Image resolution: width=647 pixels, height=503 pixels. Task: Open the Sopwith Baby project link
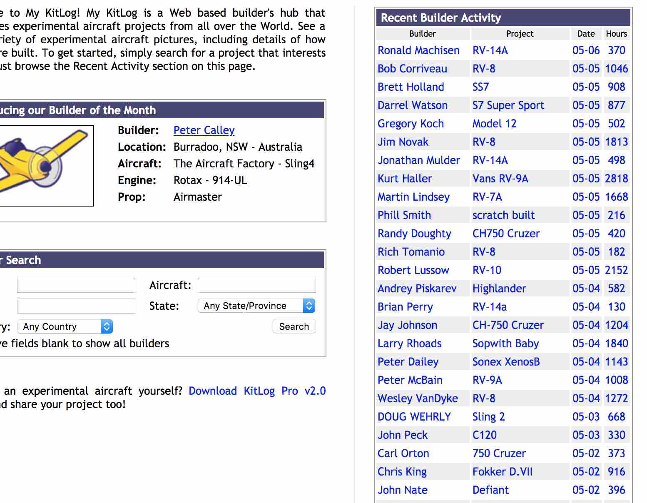click(505, 344)
